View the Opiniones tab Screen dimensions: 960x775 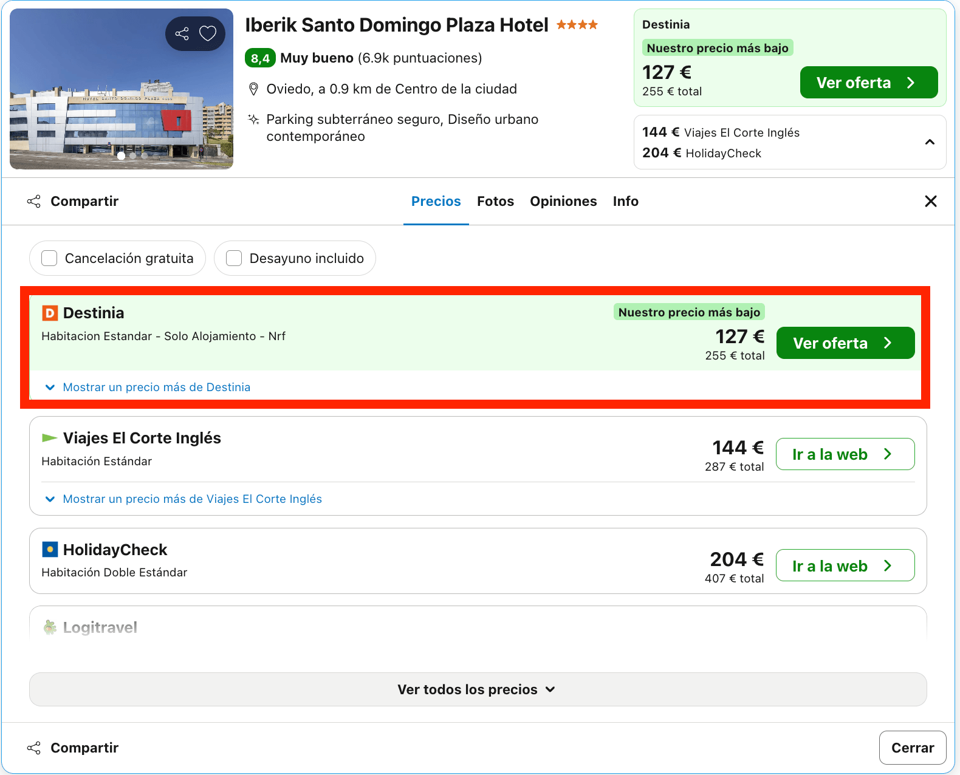[564, 201]
